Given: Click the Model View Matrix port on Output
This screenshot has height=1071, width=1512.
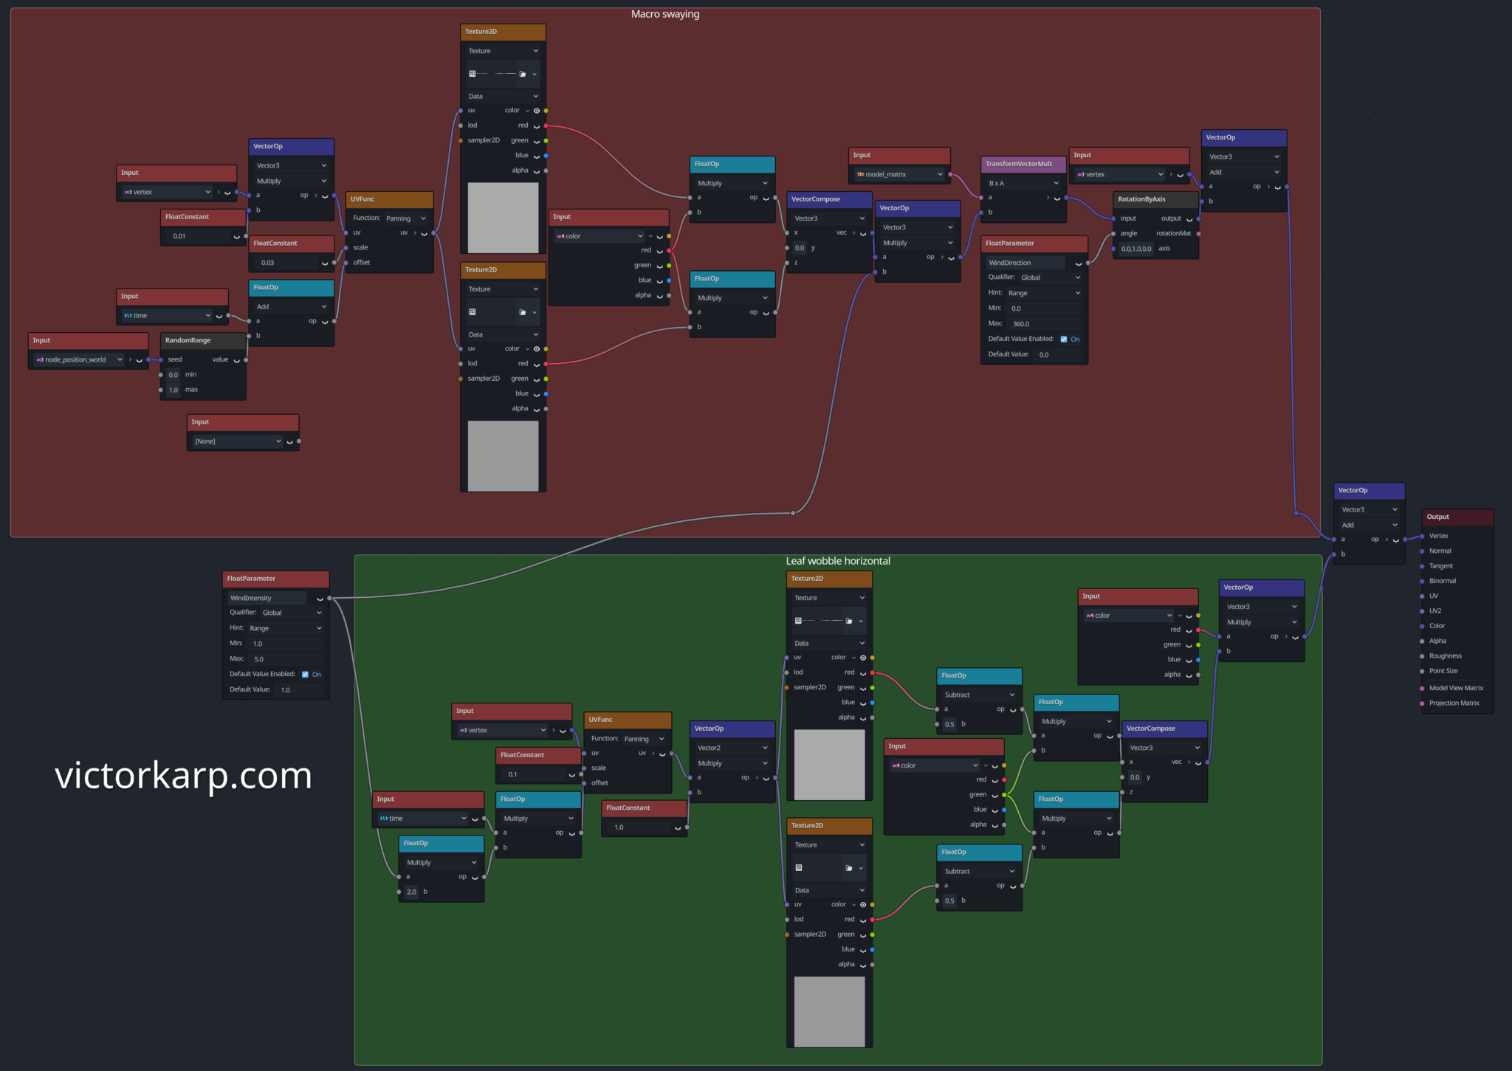Looking at the screenshot, I should click(1422, 688).
